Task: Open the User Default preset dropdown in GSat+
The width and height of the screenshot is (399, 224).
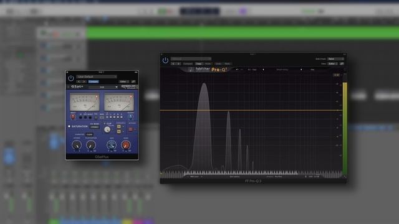Action: click(x=97, y=77)
